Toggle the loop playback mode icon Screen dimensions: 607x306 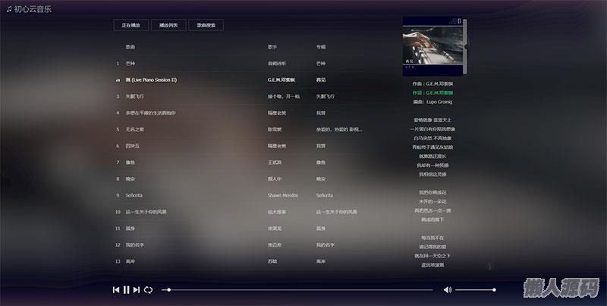tap(148, 290)
